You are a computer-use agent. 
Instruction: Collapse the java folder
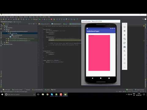point(5,30)
